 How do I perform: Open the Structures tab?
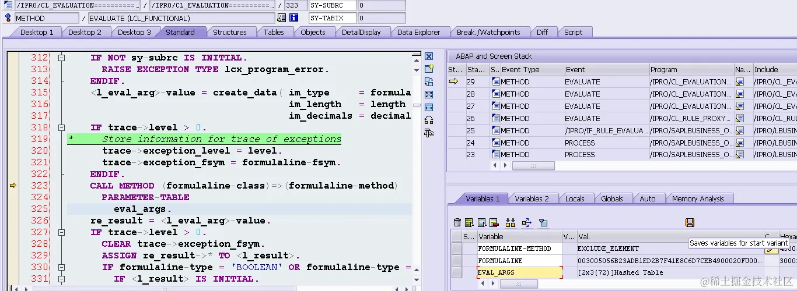point(229,32)
